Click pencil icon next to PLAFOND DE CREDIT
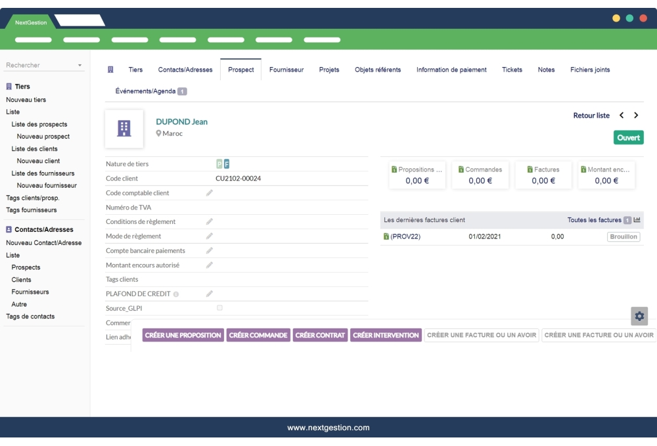Image resolution: width=657 pixels, height=446 pixels. [x=210, y=294]
